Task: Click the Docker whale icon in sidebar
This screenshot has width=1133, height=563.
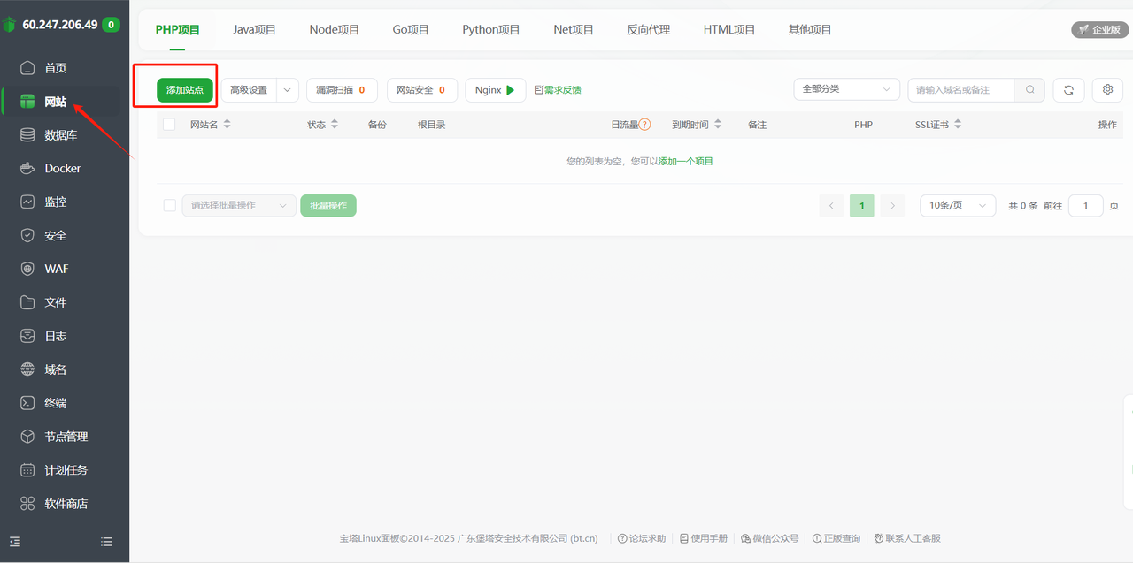Action: [27, 168]
